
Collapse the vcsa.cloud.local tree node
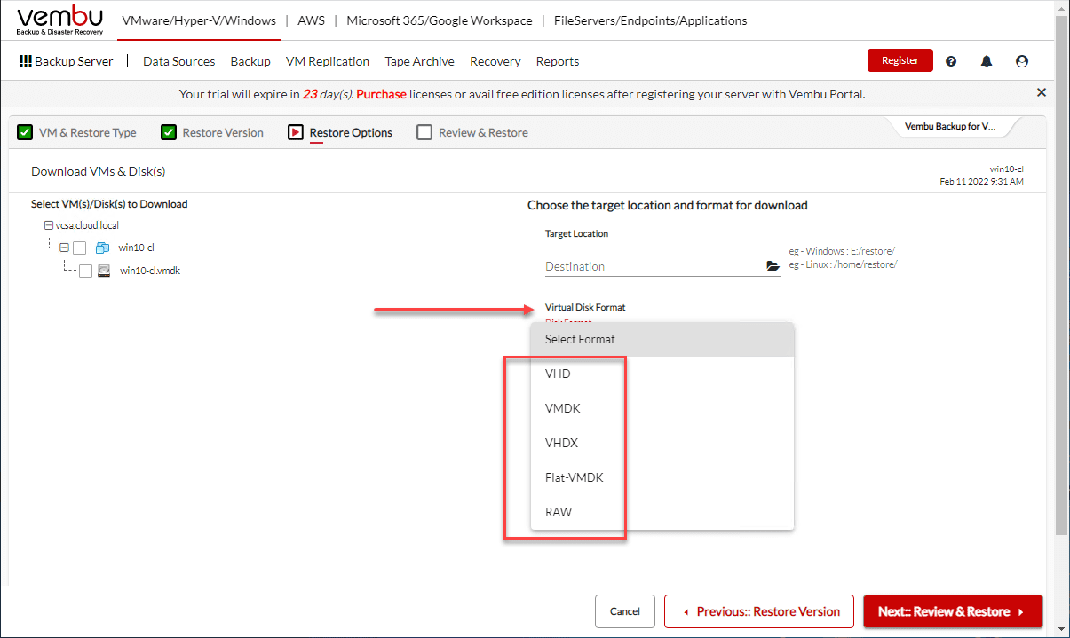[x=49, y=225]
